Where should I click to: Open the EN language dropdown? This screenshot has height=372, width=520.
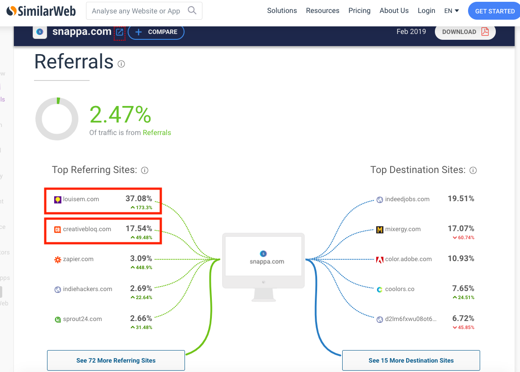(451, 11)
